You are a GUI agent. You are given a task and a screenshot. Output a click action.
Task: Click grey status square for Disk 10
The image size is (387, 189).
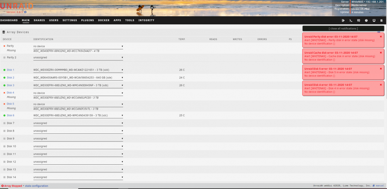pyautogui.click(x=4, y=147)
